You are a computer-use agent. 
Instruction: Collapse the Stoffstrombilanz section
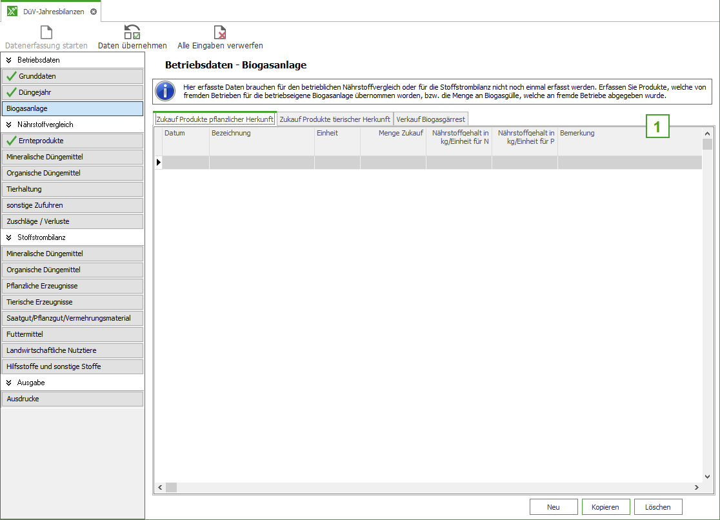coord(9,237)
